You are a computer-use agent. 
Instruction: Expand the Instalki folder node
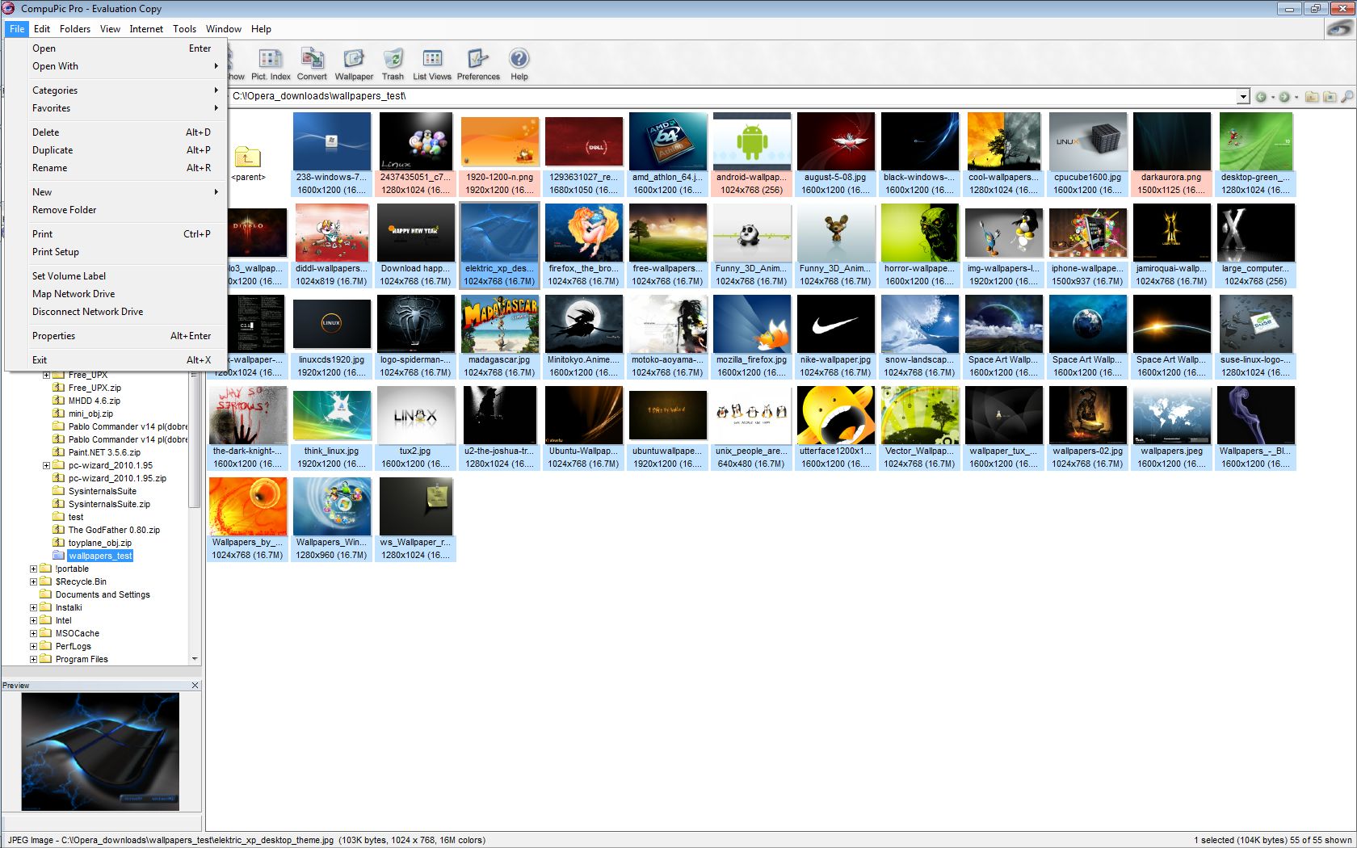(x=33, y=607)
